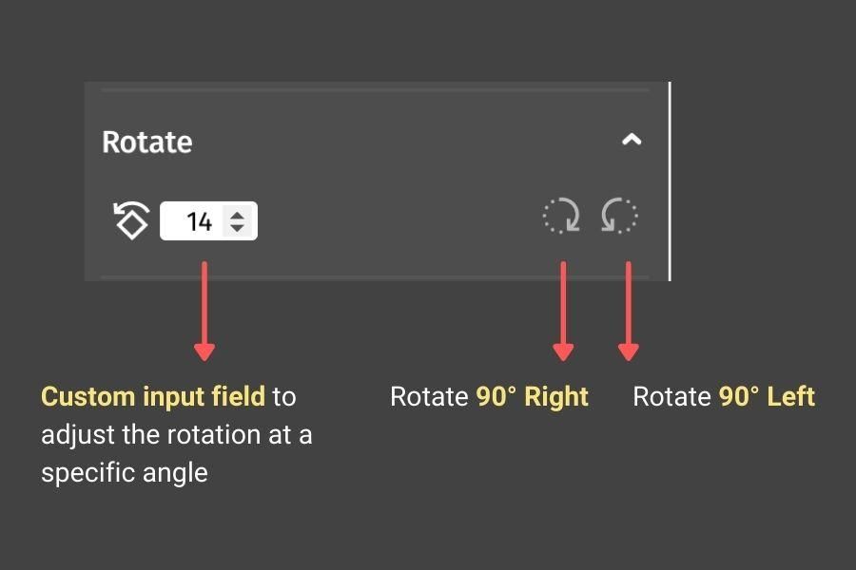Click the empty panel area between input and rotate icons
Image resolution: width=856 pixels, height=570 pixels.
click(399, 221)
